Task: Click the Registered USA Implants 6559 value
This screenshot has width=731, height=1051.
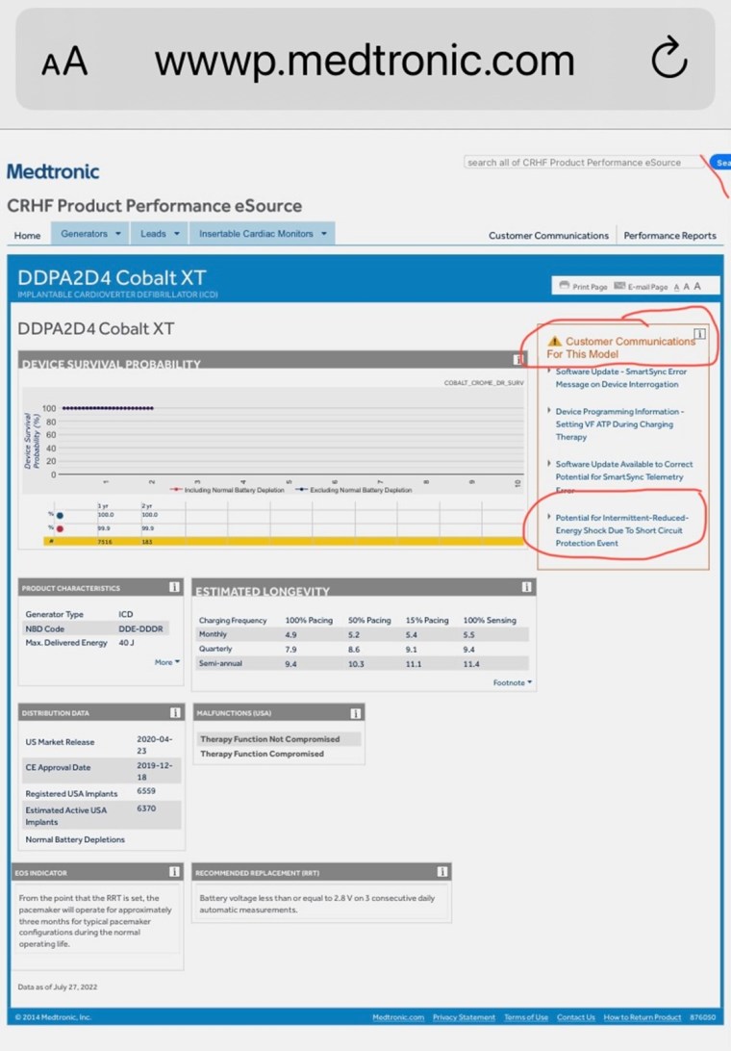Action: [x=146, y=791]
